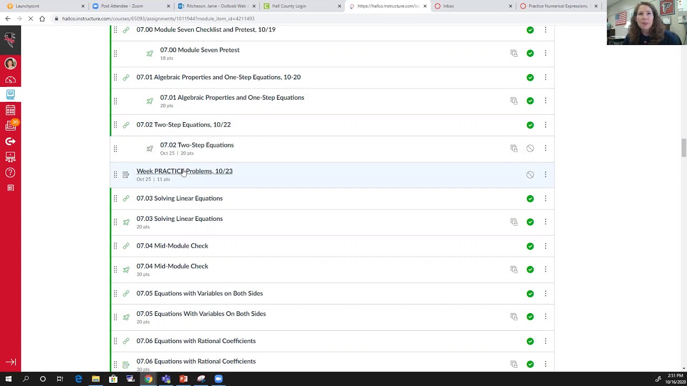Click the duplicate icon for 07.02 Two-Step Equations assignment
The width and height of the screenshot is (687, 386).
[x=514, y=148]
